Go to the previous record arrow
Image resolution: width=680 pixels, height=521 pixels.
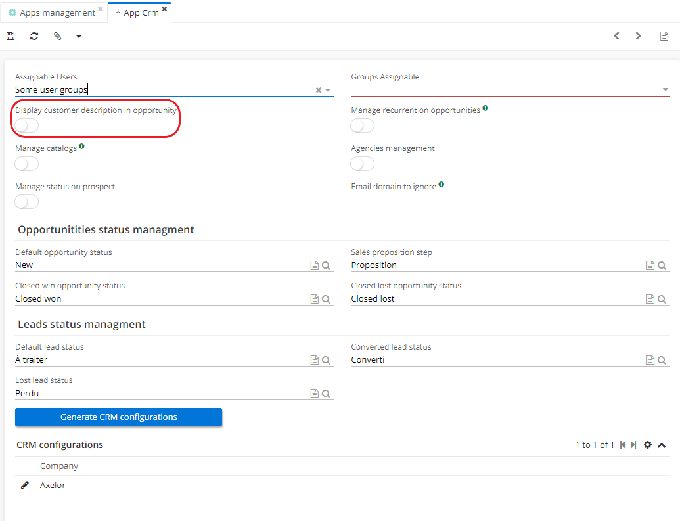point(616,36)
